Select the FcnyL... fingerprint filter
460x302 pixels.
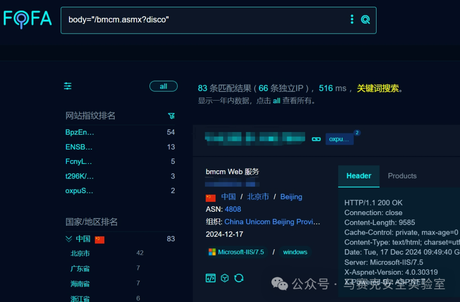[79, 161]
